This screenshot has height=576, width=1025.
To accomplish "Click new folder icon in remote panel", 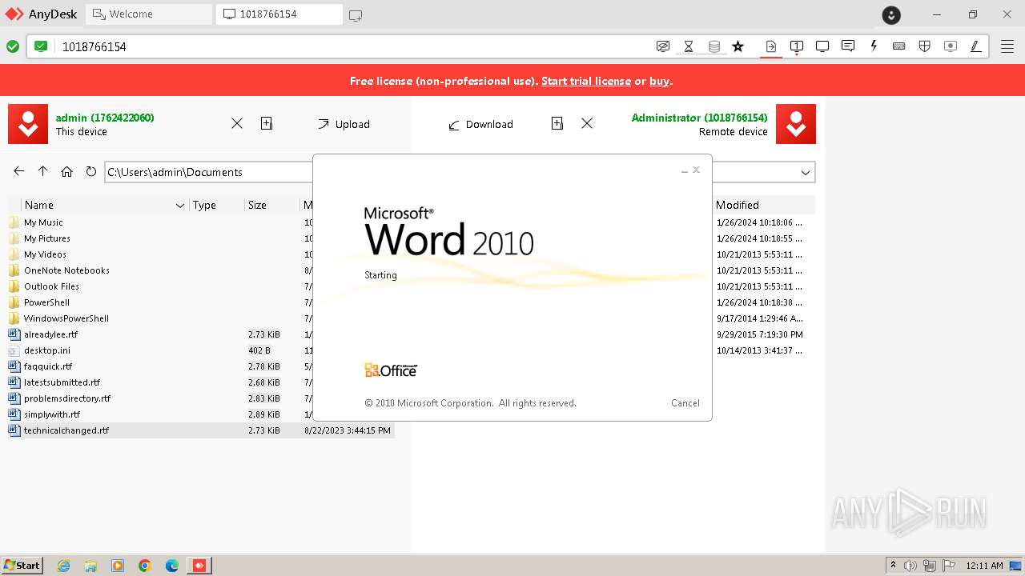I will point(557,123).
